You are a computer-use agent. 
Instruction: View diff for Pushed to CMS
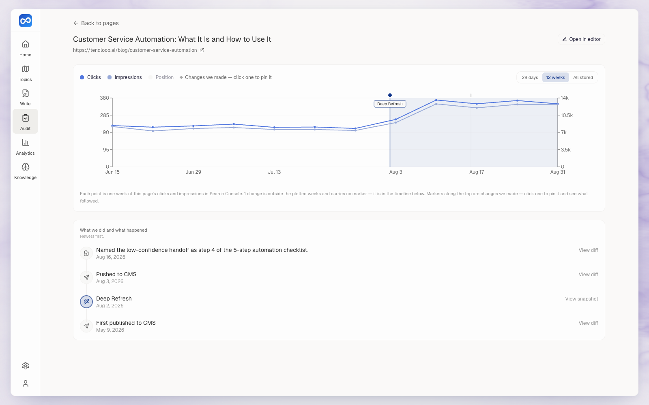coord(588,275)
